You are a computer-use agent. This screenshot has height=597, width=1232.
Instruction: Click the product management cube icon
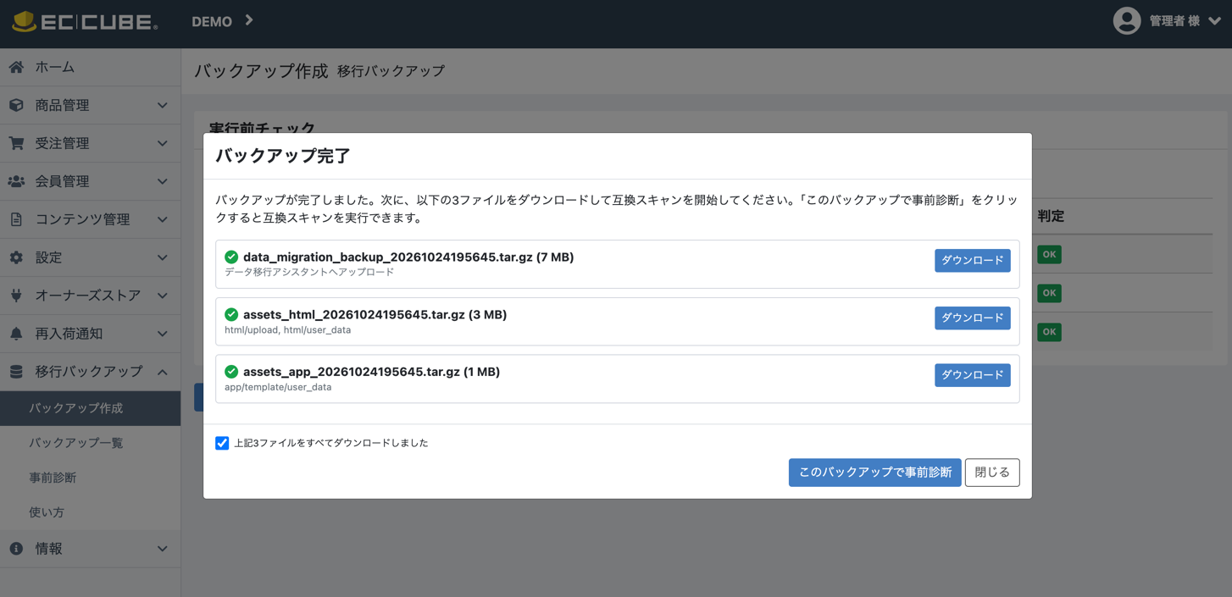[x=16, y=105]
